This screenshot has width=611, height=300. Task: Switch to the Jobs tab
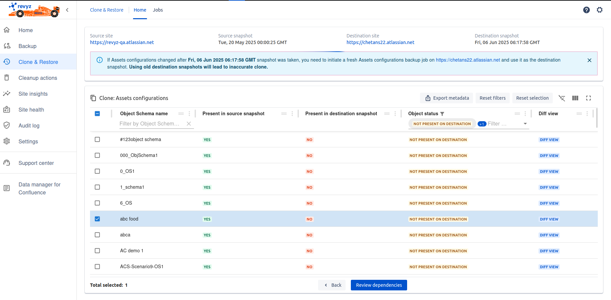point(158,10)
